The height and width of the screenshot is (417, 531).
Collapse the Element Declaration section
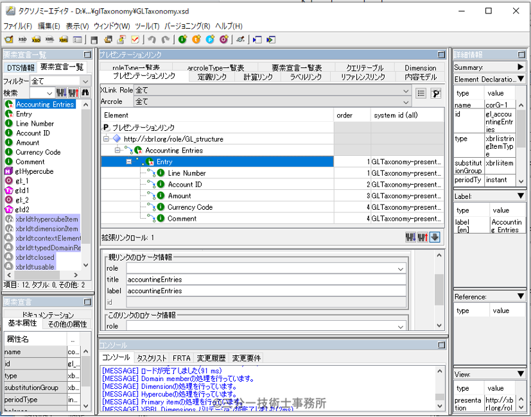point(521,79)
